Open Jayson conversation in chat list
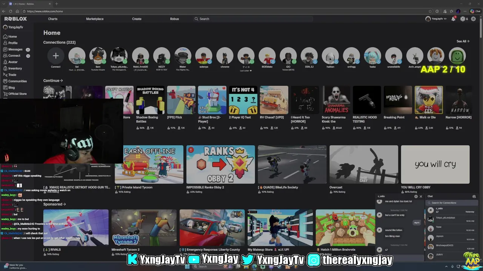 click(452, 238)
